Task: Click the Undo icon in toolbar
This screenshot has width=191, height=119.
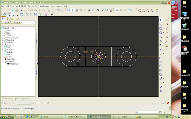Action: [31, 10]
